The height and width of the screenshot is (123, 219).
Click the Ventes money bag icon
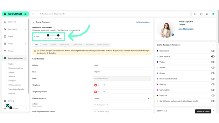click(x=5, y=44)
